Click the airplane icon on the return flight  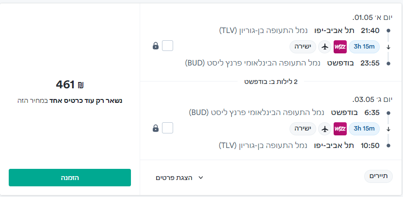325,129
